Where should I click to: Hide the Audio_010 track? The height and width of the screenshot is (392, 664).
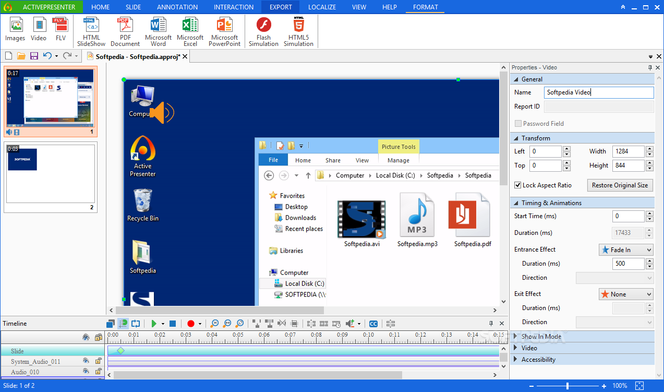click(86, 371)
